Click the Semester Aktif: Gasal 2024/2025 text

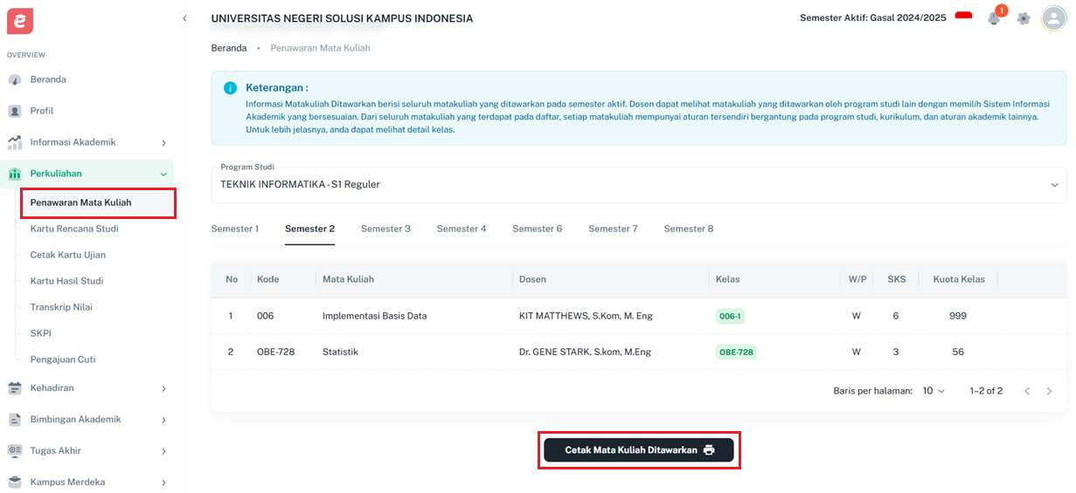[x=872, y=18]
